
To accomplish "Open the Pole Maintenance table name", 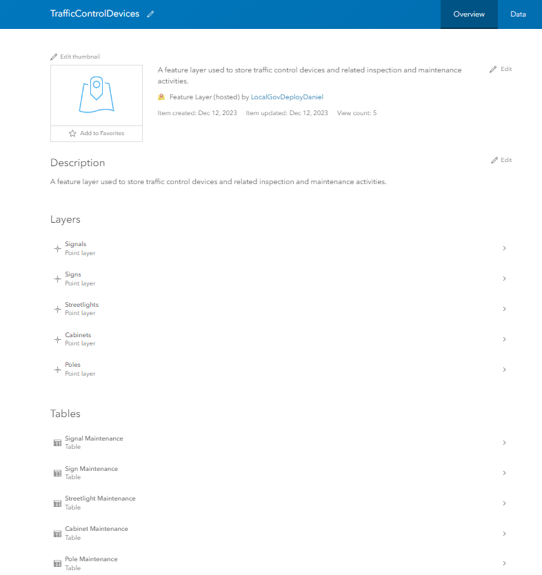I will click(91, 559).
